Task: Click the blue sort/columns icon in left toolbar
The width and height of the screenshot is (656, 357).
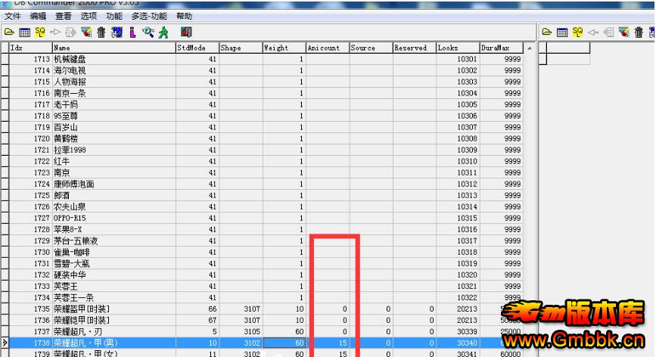Action: coord(117,33)
